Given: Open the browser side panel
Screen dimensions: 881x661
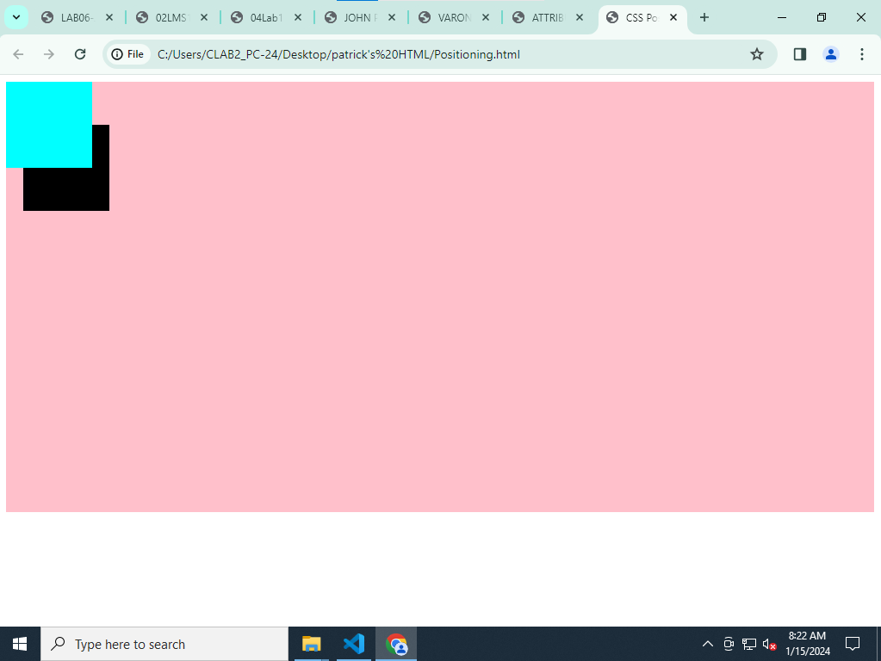Looking at the screenshot, I should (800, 54).
